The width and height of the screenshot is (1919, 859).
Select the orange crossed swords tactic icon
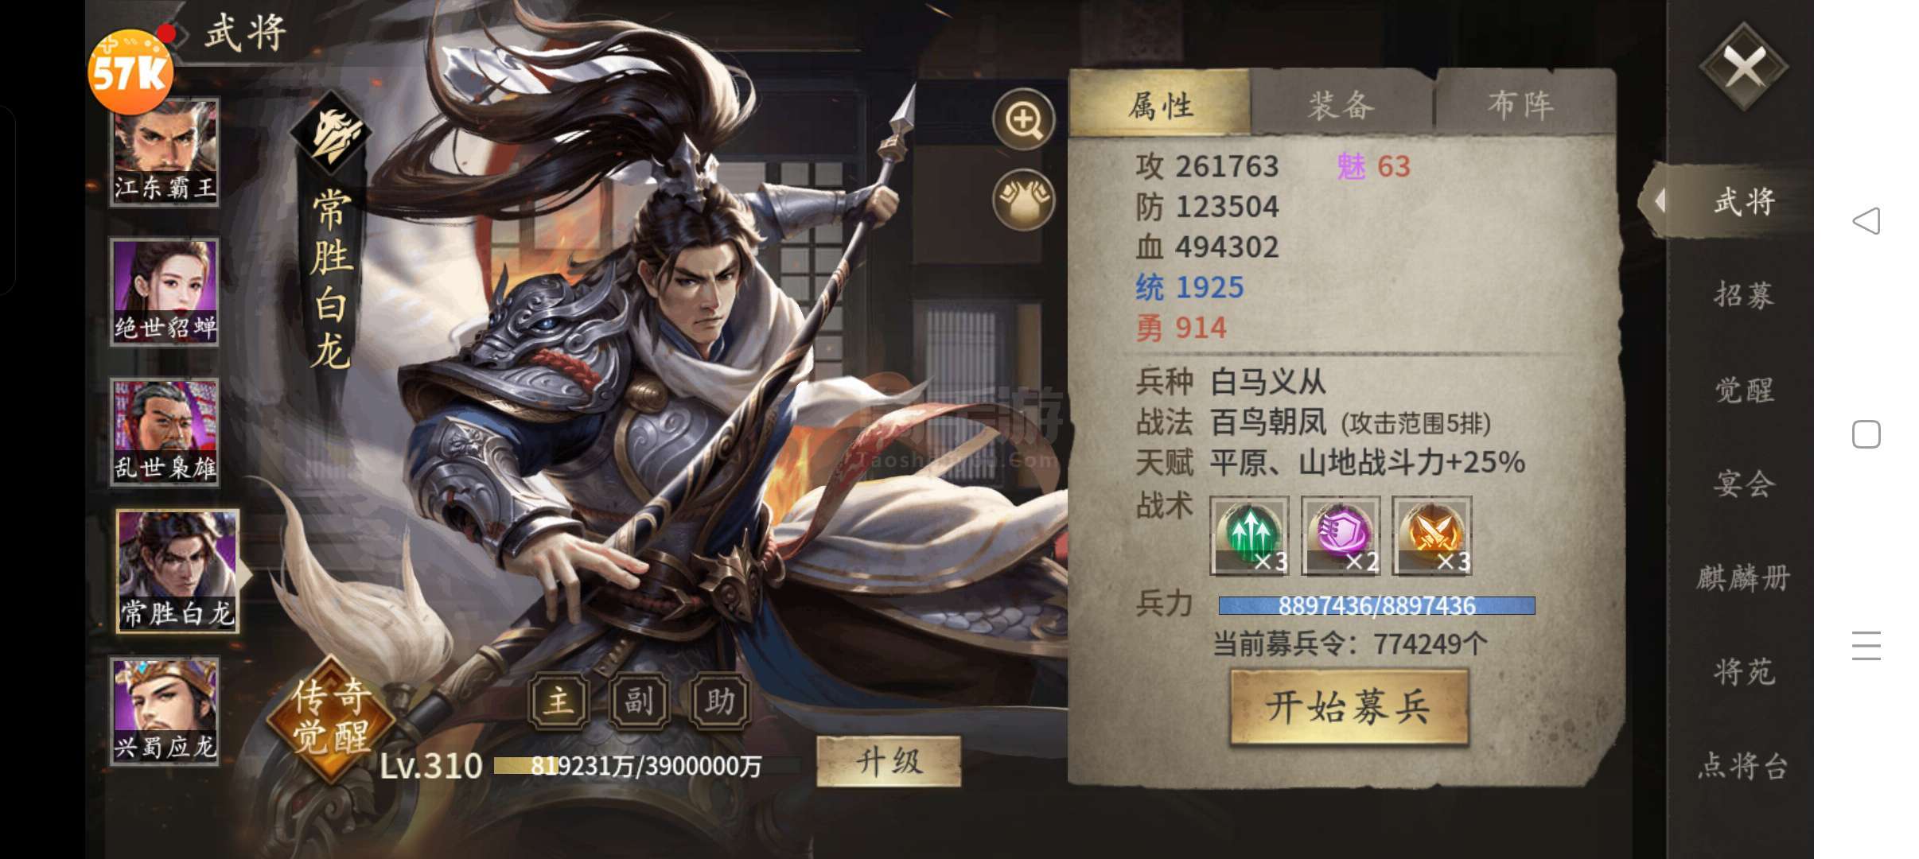click(1432, 535)
